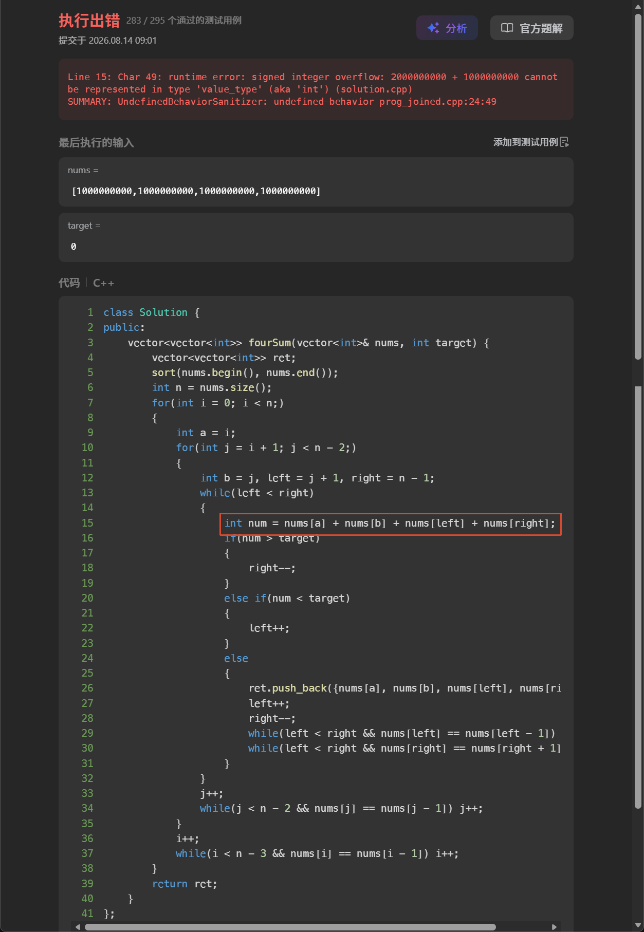Click the 283 / 295 passed test cases text
The width and height of the screenshot is (644, 932).
[183, 21]
